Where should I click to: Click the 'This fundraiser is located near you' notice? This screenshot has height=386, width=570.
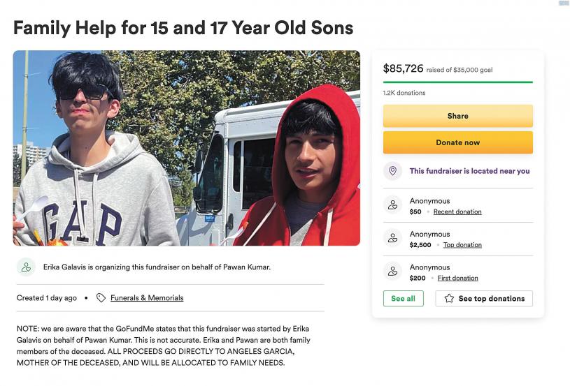coord(469,171)
